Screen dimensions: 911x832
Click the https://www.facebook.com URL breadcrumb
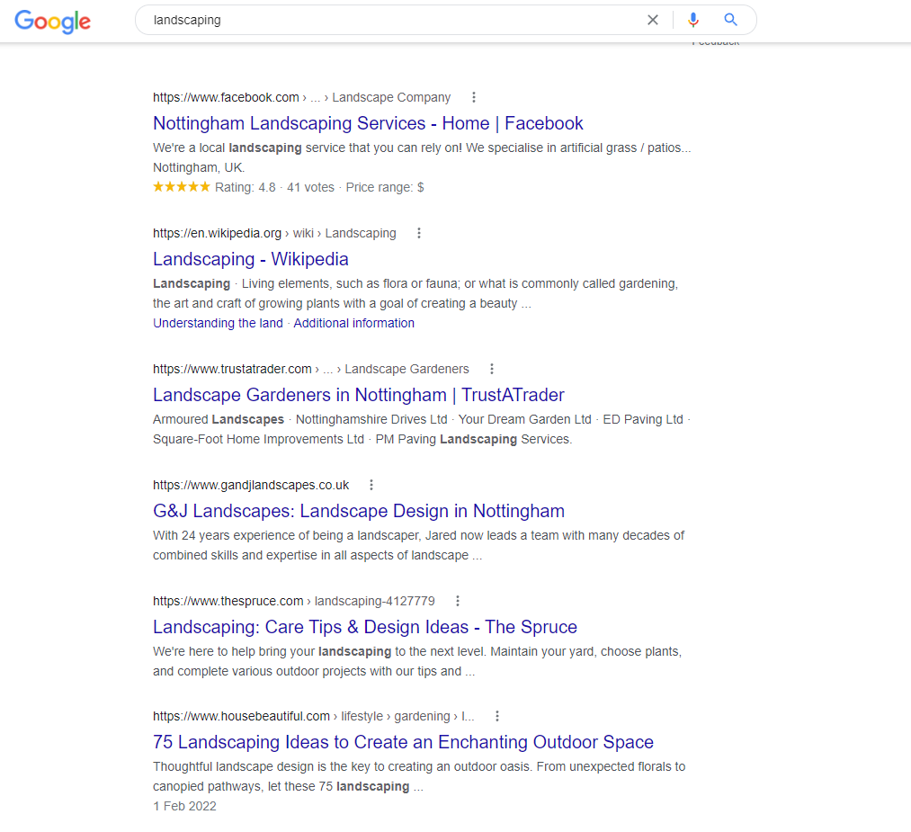pyautogui.click(x=226, y=97)
